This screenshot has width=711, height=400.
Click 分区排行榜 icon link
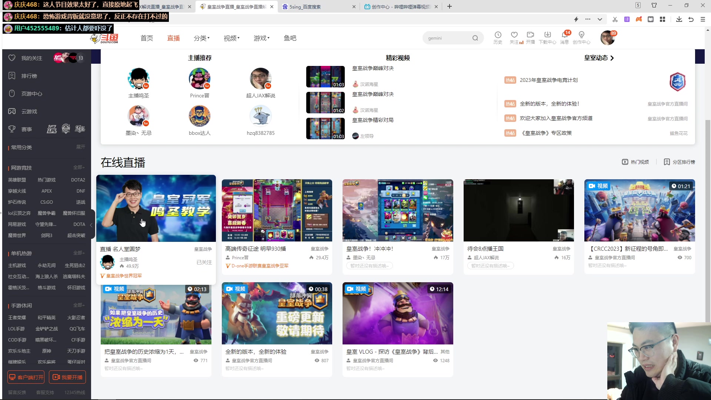click(x=679, y=162)
